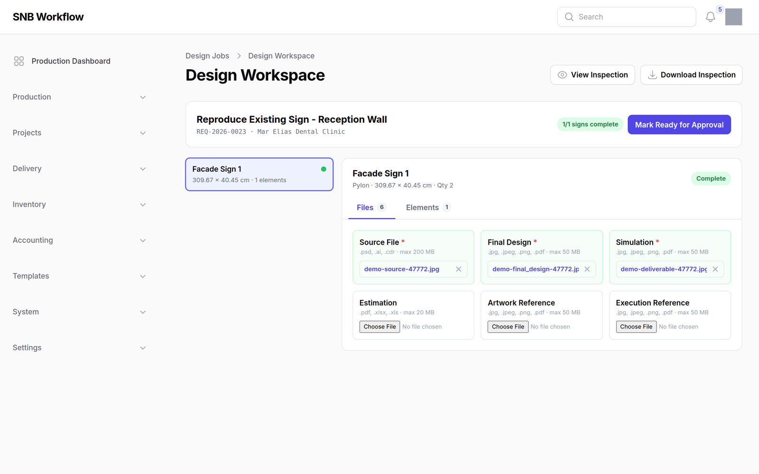759x474 pixels.
Task: Click the 'Reproduce Existing Sign - Reception Wall' title
Action: click(292, 119)
